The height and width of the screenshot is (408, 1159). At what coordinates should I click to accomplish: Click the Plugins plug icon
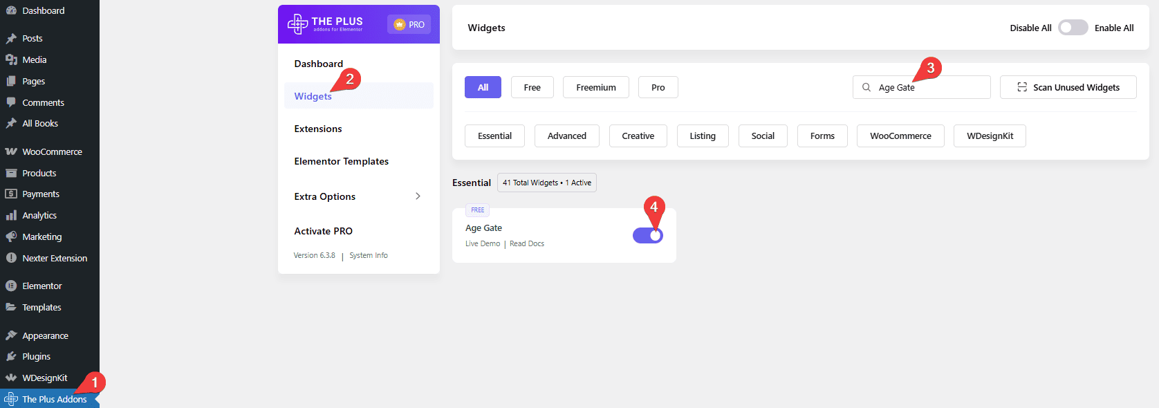11,356
